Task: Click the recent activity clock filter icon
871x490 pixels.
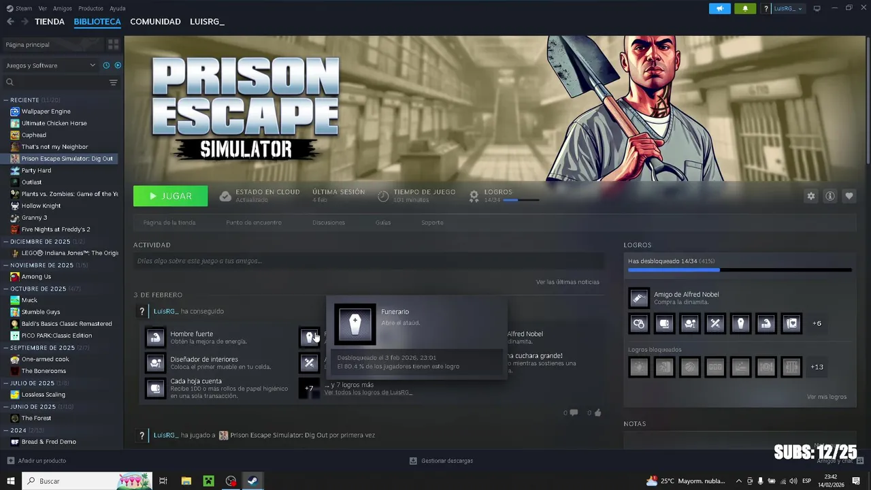Action: (106, 65)
